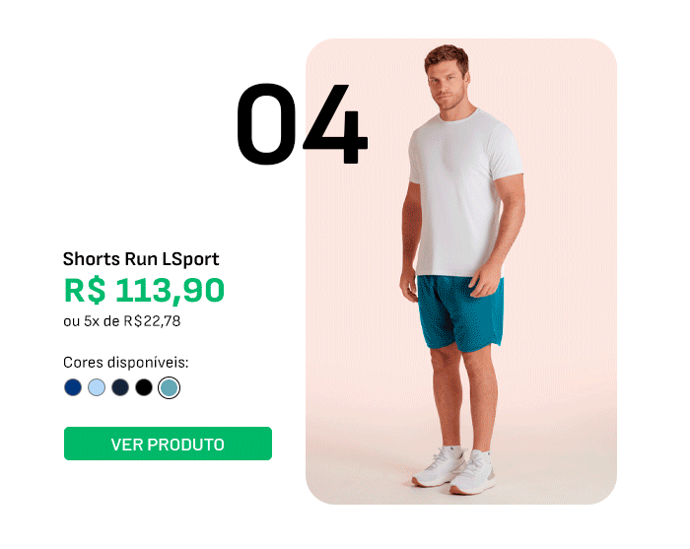Screen dimensions: 690x549
Task: Click the Cores disponíveis label
Action: tap(126, 363)
